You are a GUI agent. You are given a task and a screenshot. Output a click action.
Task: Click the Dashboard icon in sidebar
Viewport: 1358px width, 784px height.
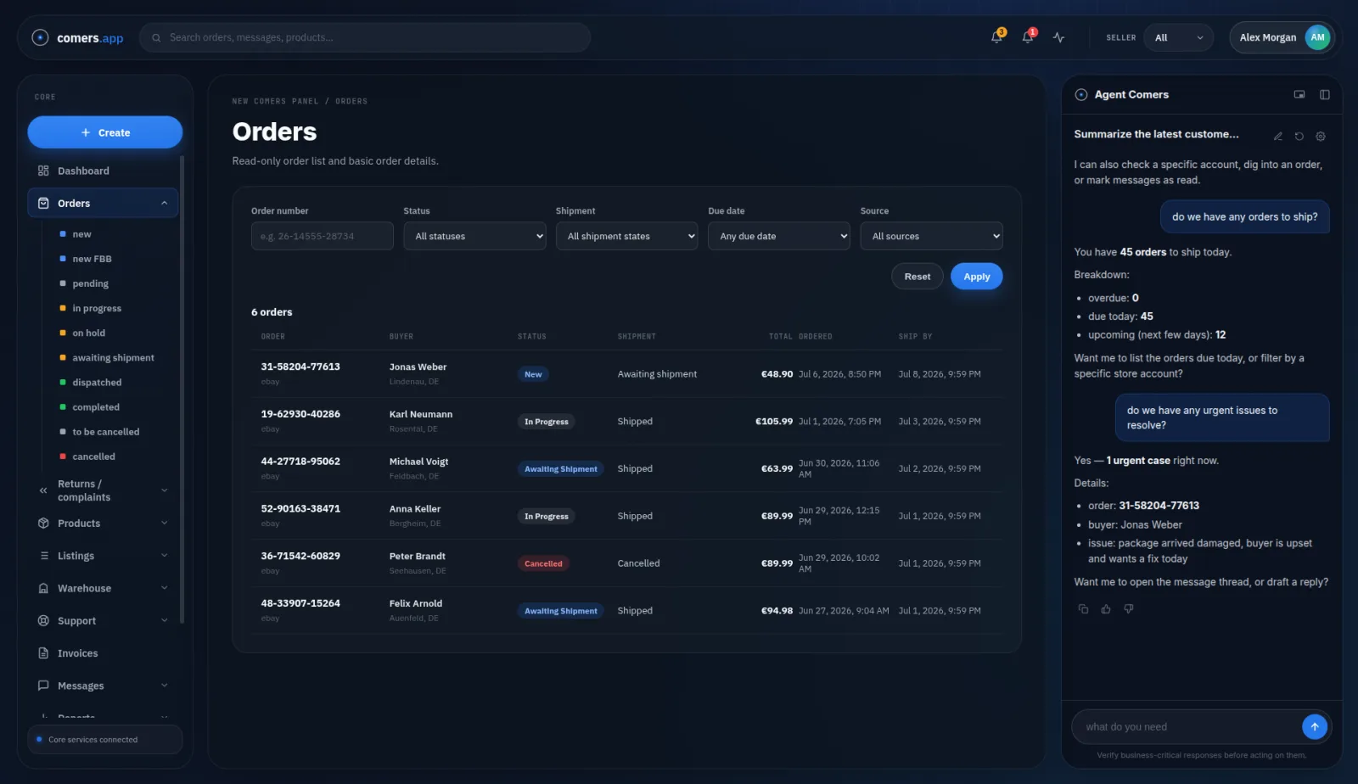tap(43, 171)
